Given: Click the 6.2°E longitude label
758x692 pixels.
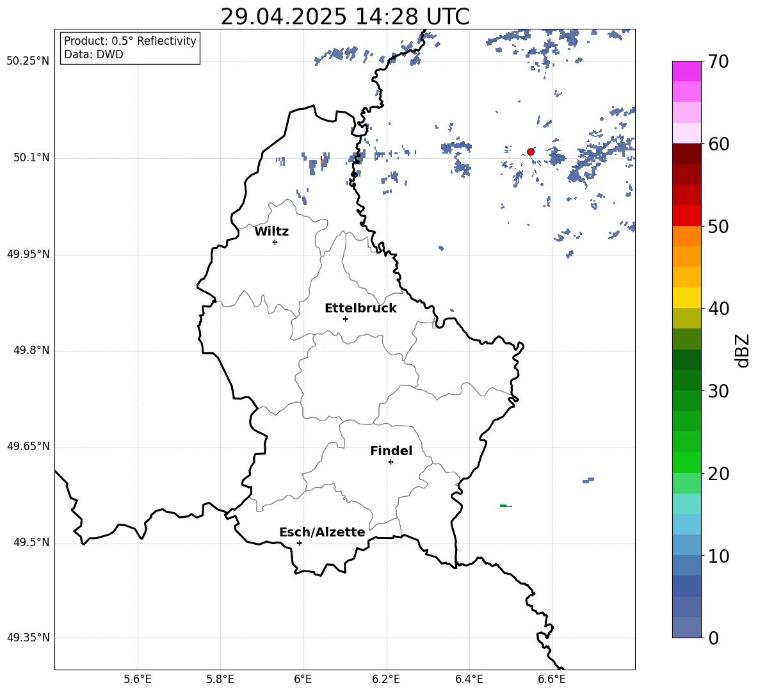Looking at the screenshot, I should [x=386, y=679].
